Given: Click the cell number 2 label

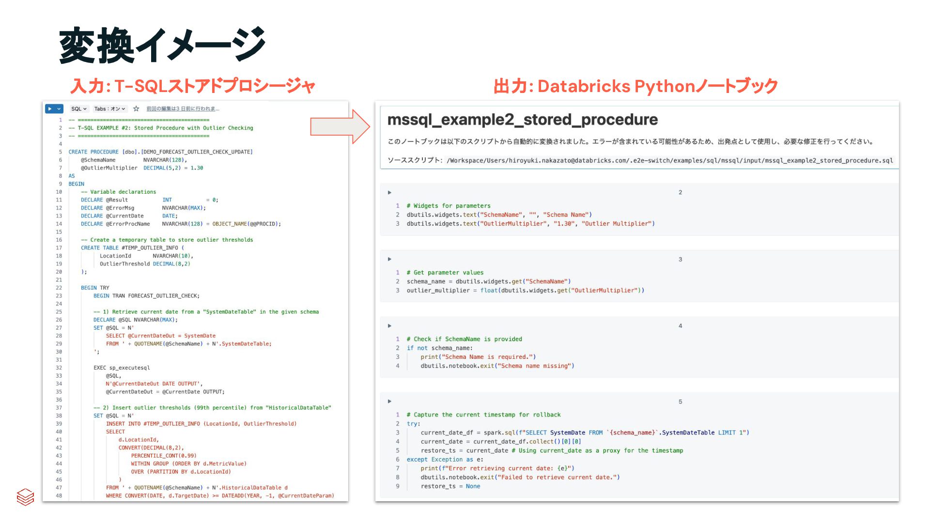Looking at the screenshot, I should tap(680, 193).
